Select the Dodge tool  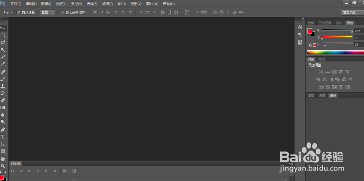(x=3, y=122)
